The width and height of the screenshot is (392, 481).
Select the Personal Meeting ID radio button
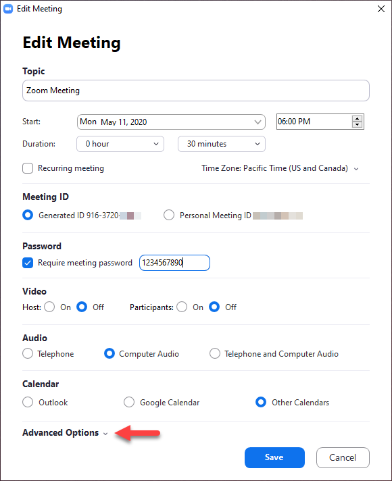pyautogui.click(x=169, y=215)
